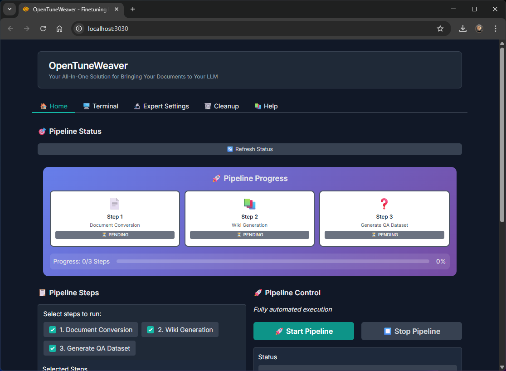This screenshot has width=506, height=371.
Task: Open the browser home page
Action: (59, 29)
